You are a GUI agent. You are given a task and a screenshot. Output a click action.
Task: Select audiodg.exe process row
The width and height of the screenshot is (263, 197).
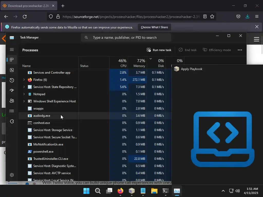95,116
